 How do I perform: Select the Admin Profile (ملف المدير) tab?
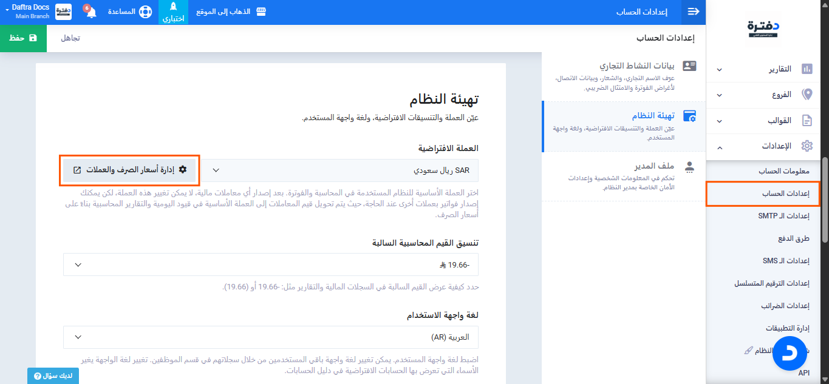click(624, 175)
